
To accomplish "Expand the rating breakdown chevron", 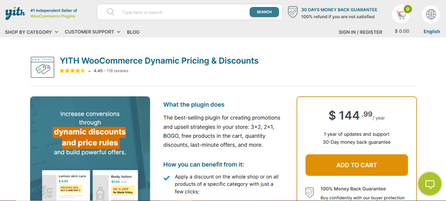I will click(89, 71).
